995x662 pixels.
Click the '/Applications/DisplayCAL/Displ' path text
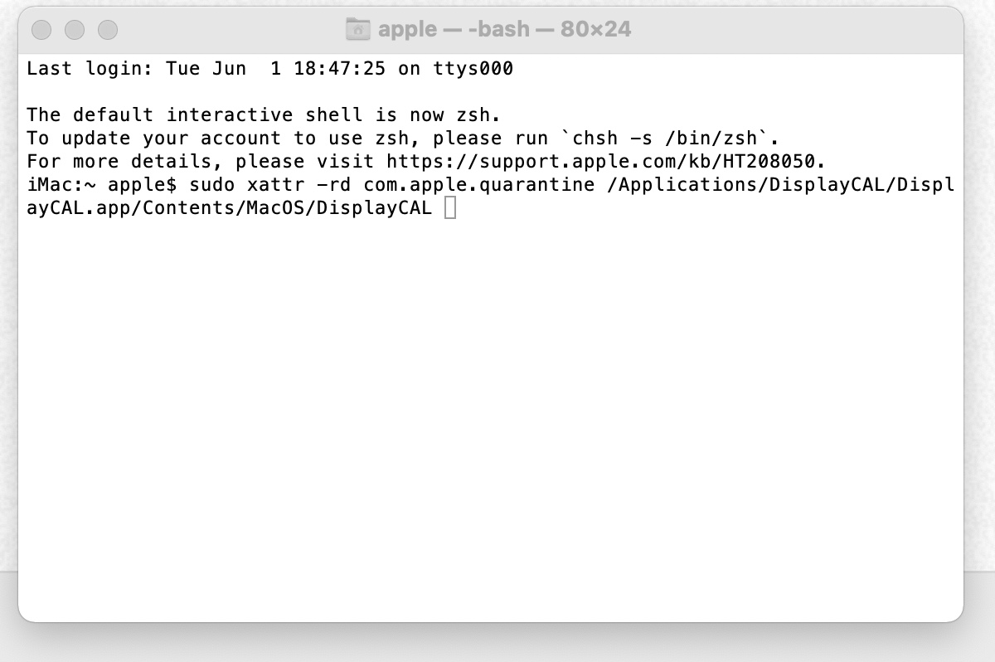(781, 184)
